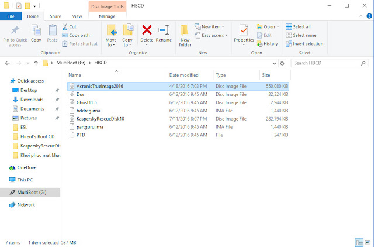Open the Manage tab under Disc Image Tools
Viewport: 374px width, 247px height.
[107, 16]
